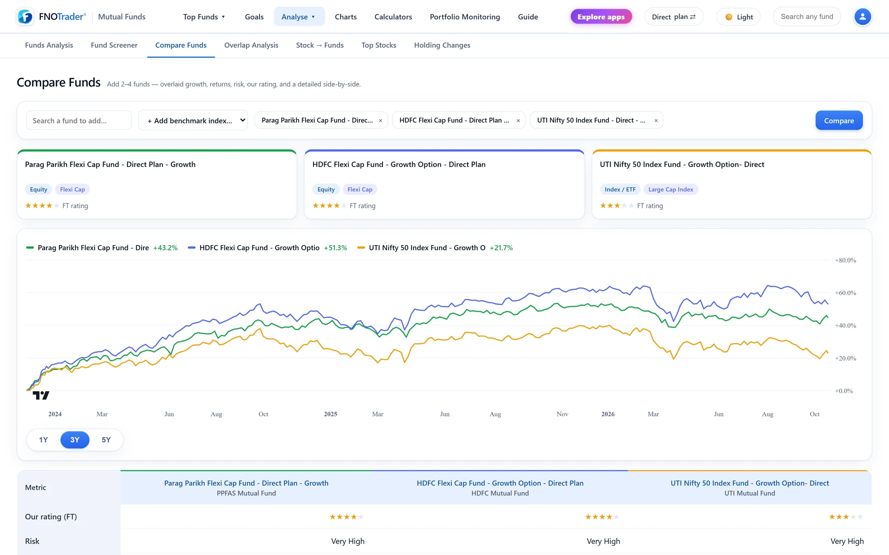The height and width of the screenshot is (555, 889).
Task: Click the Large Cap Index tag
Action: coord(670,189)
